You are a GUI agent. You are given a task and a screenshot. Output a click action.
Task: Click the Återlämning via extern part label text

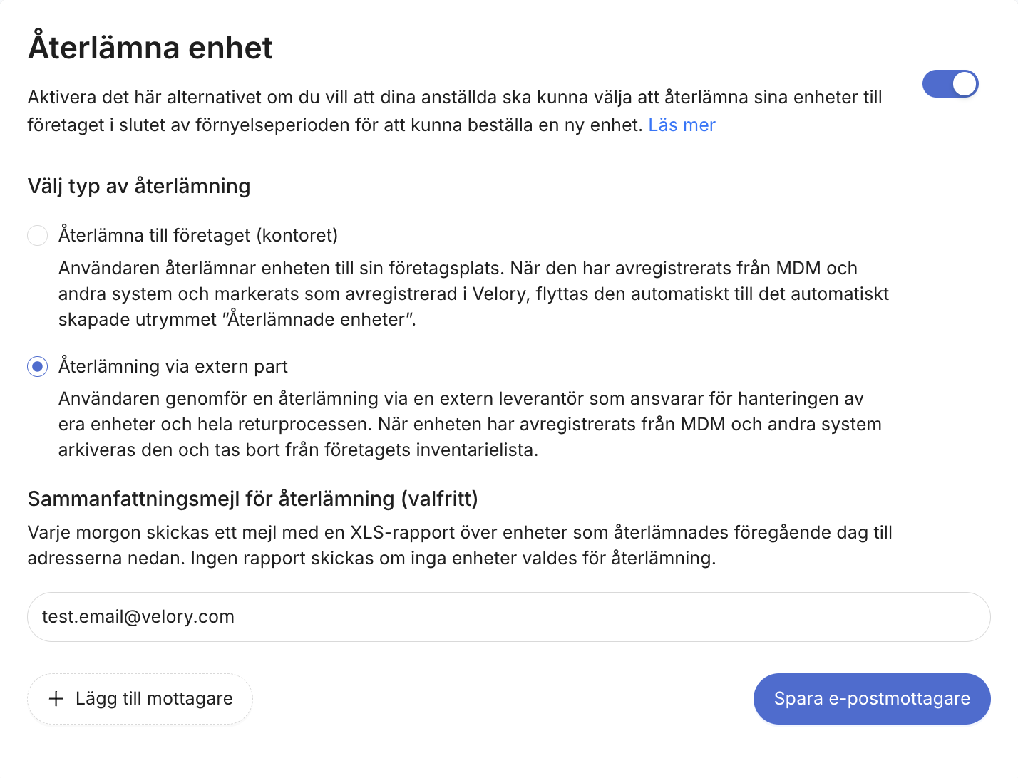point(173,366)
